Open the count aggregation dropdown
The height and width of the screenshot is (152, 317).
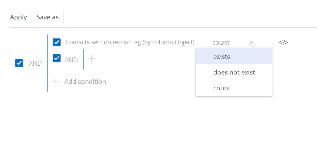221,43
